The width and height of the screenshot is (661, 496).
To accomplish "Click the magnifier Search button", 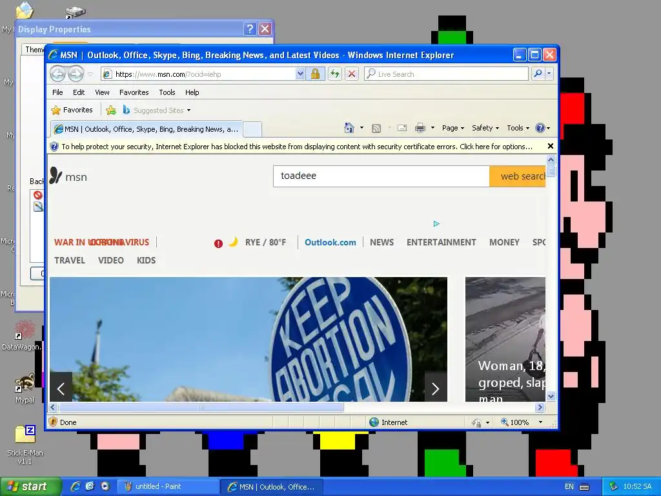I will tap(538, 74).
